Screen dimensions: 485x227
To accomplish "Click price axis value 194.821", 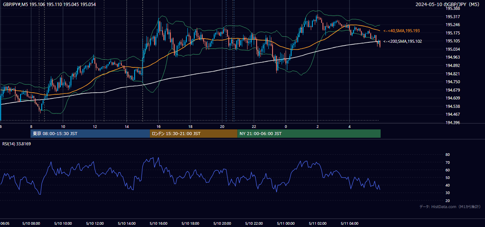I will pyautogui.click(x=452, y=74).
